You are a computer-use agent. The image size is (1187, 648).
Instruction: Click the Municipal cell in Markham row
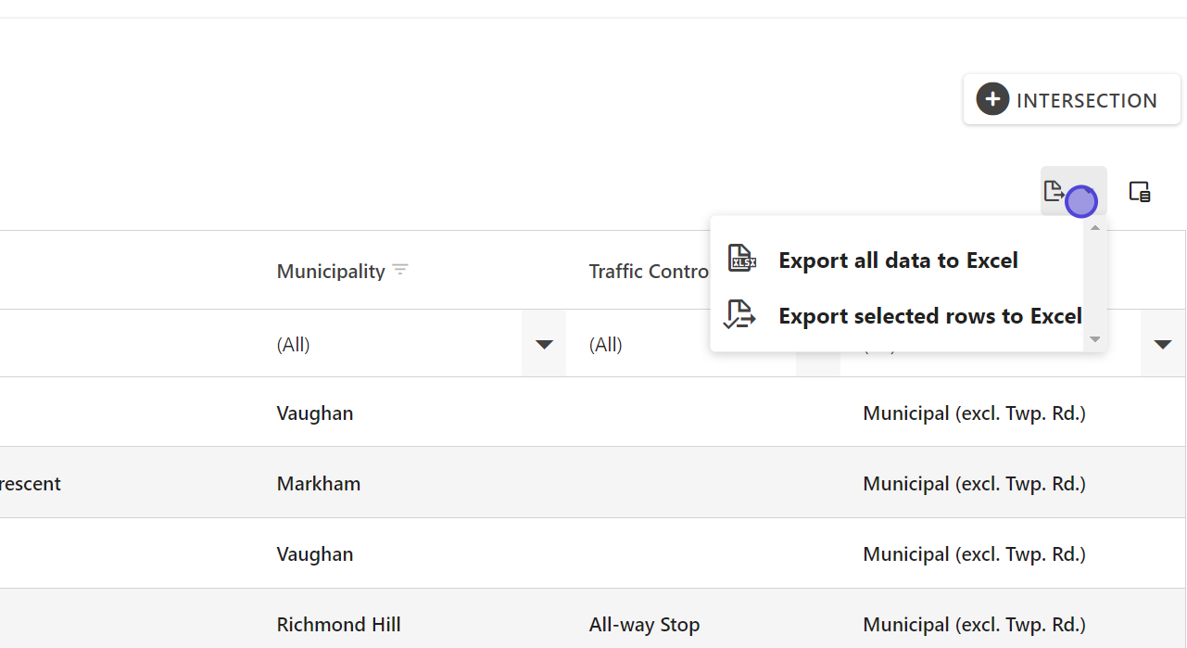[974, 484]
